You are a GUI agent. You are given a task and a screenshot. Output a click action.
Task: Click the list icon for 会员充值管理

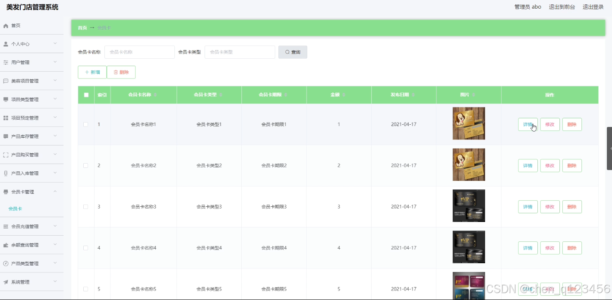6,227
